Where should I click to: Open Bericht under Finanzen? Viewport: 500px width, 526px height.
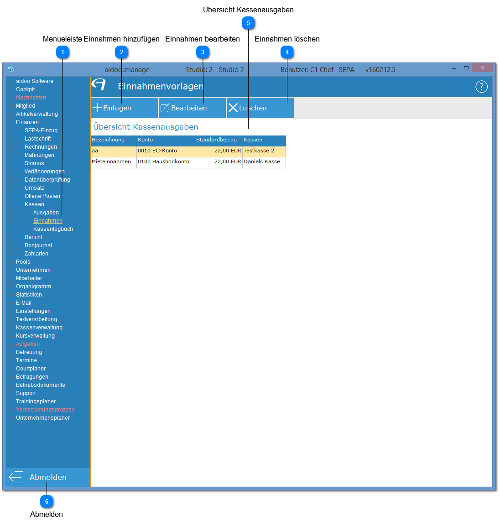[x=33, y=237]
